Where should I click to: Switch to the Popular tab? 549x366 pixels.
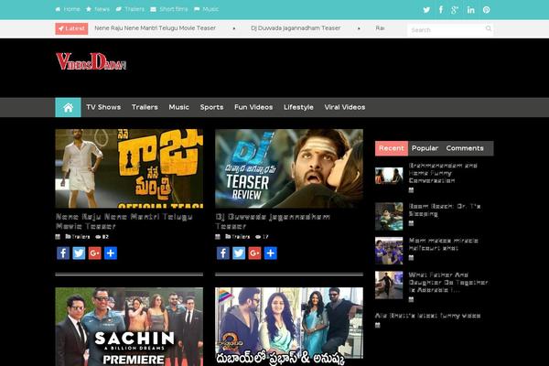tap(425, 148)
